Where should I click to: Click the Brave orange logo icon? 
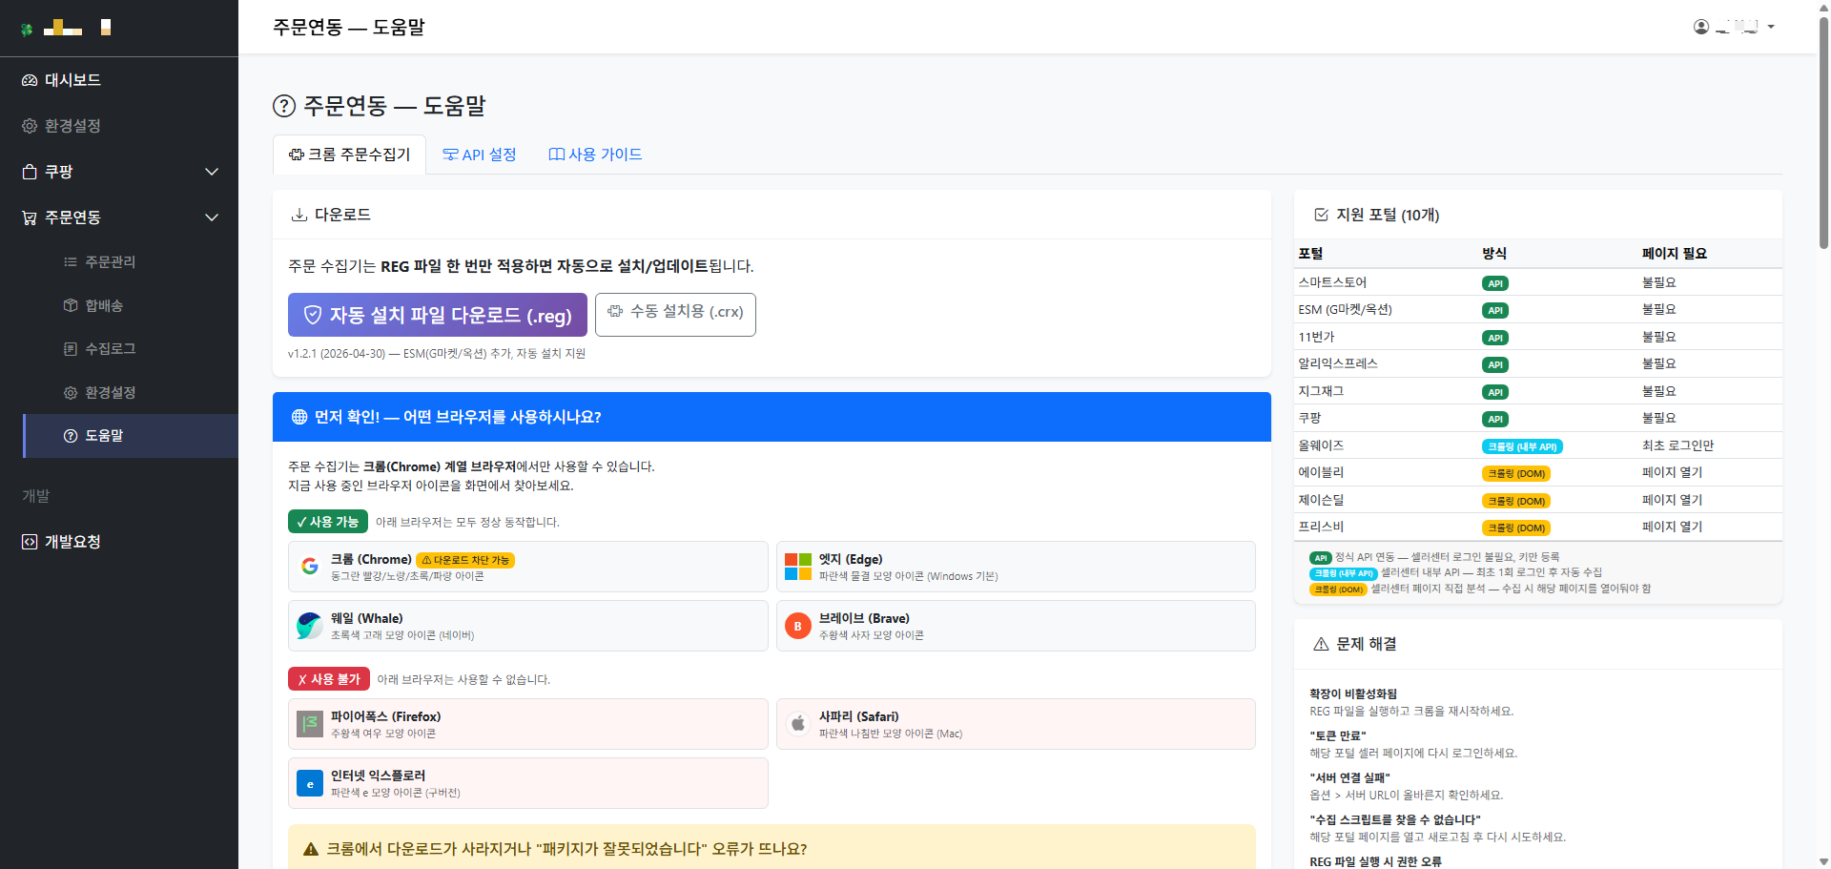[x=798, y=626]
